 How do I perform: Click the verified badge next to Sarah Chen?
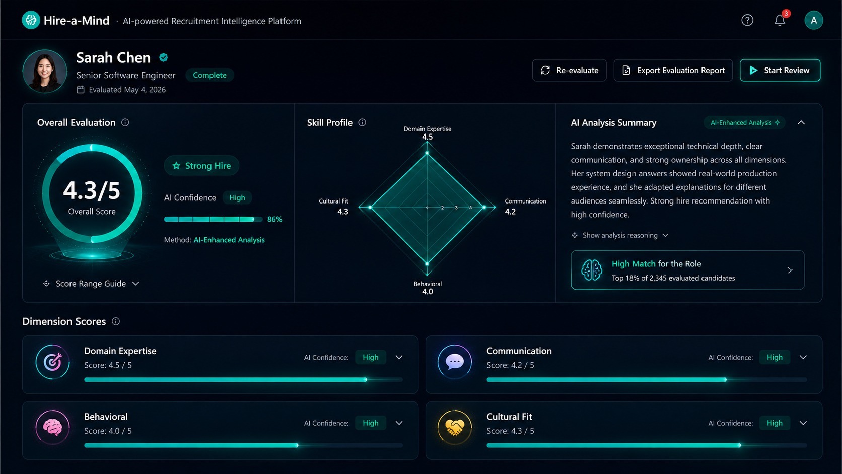(163, 57)
